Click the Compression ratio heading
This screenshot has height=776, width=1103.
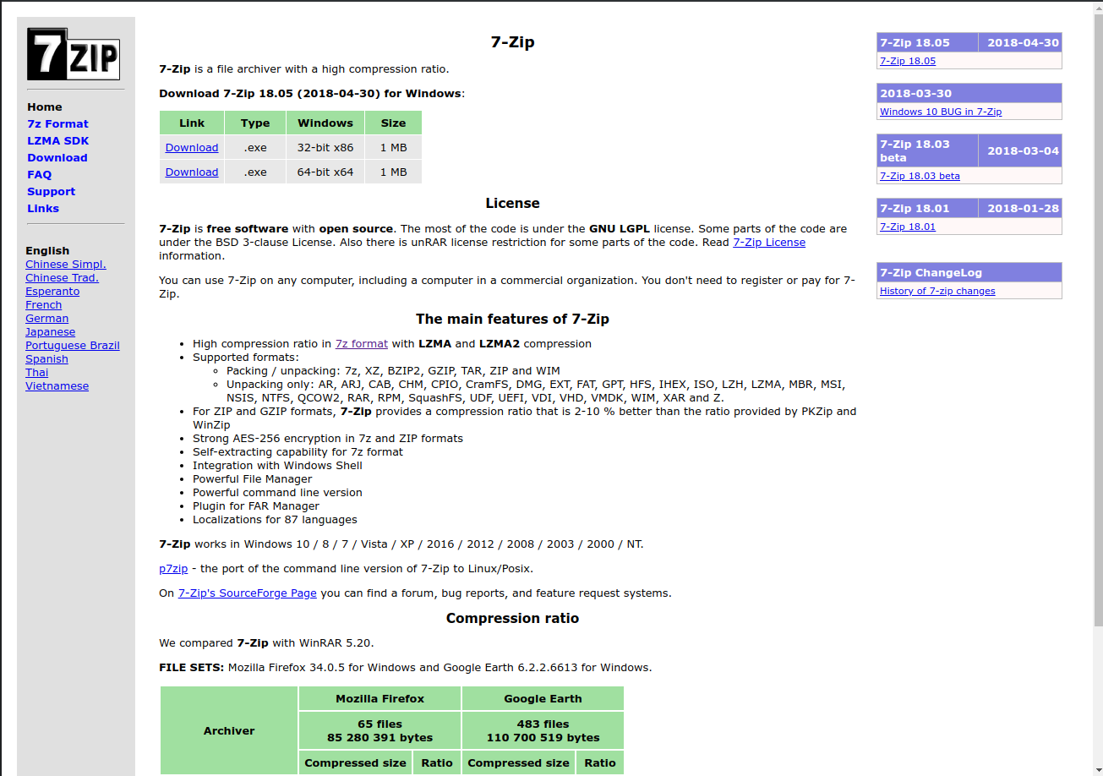coord(512,619)
